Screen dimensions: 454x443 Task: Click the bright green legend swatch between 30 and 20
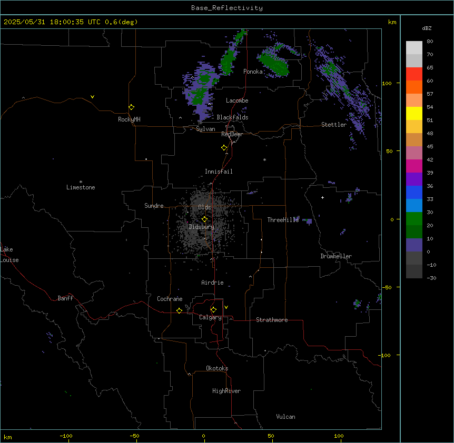[414, 219]
